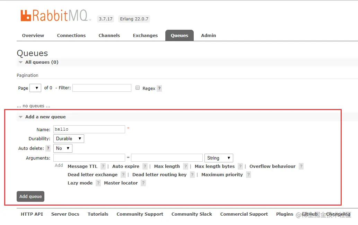The image size is (358, 225).
Task: Select the Queues tab
Action: pyautogui.click(x=180, y=36)
